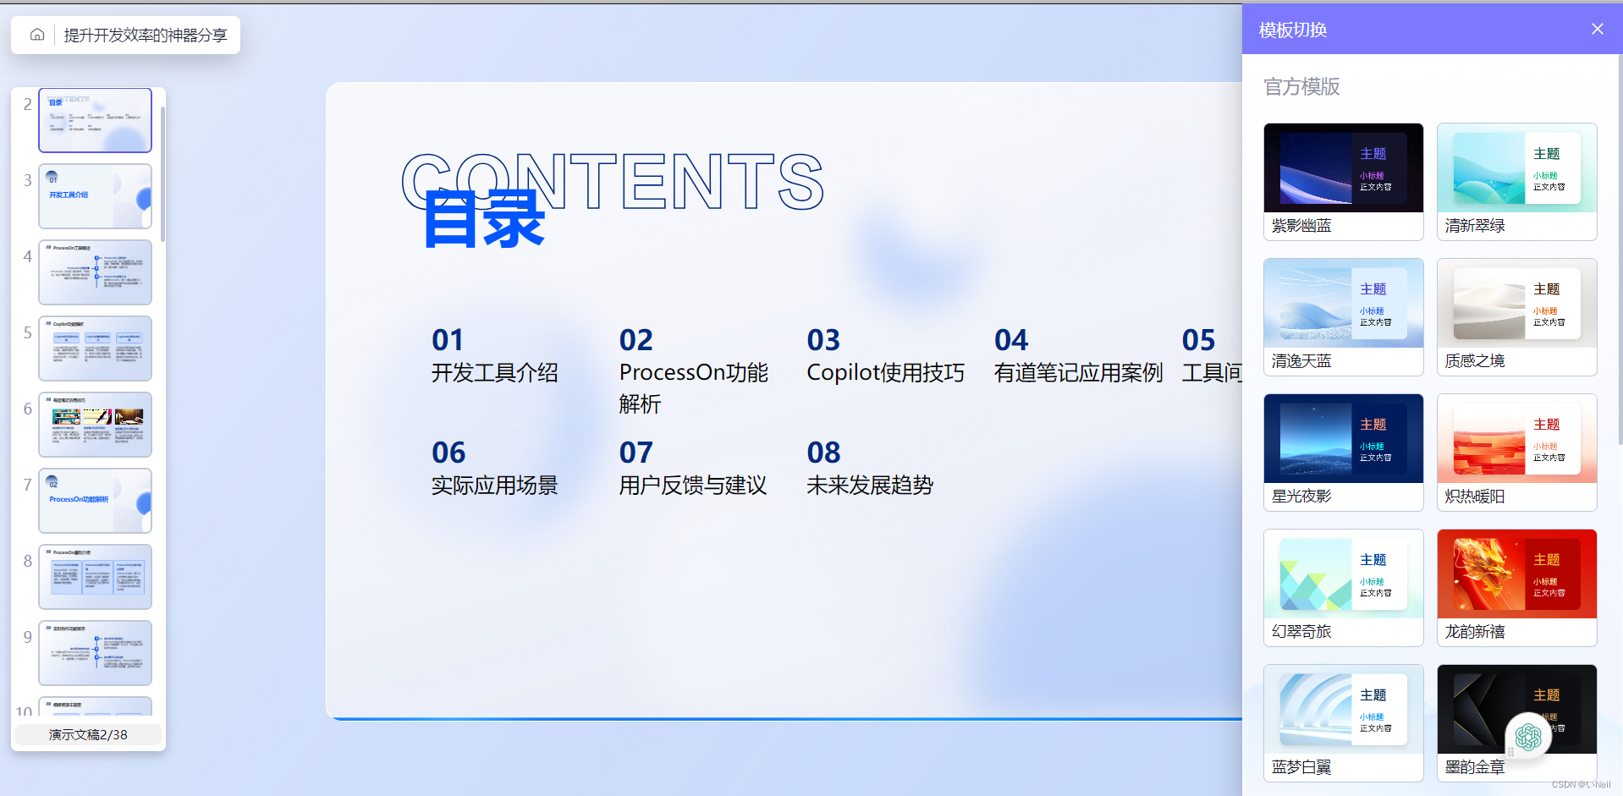1623x796 pixels.
Task: Open slide 8 thumbnail
Action: coord(95,577)
